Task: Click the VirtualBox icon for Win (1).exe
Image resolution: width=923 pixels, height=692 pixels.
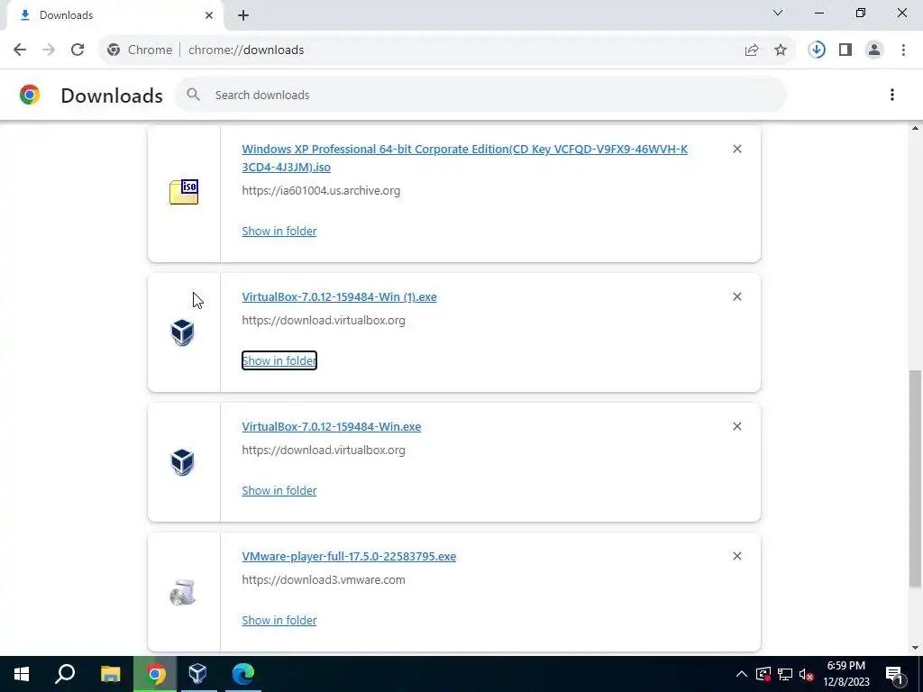Action: click(182, 332)
